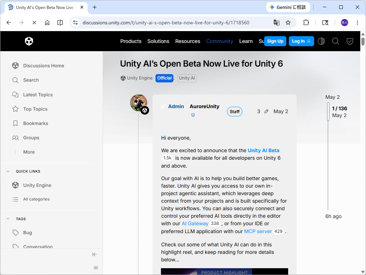The height and width of the screenshot is (275, 366).
Task: Open Unity Engine quick link
Action: tap(37, 185)
